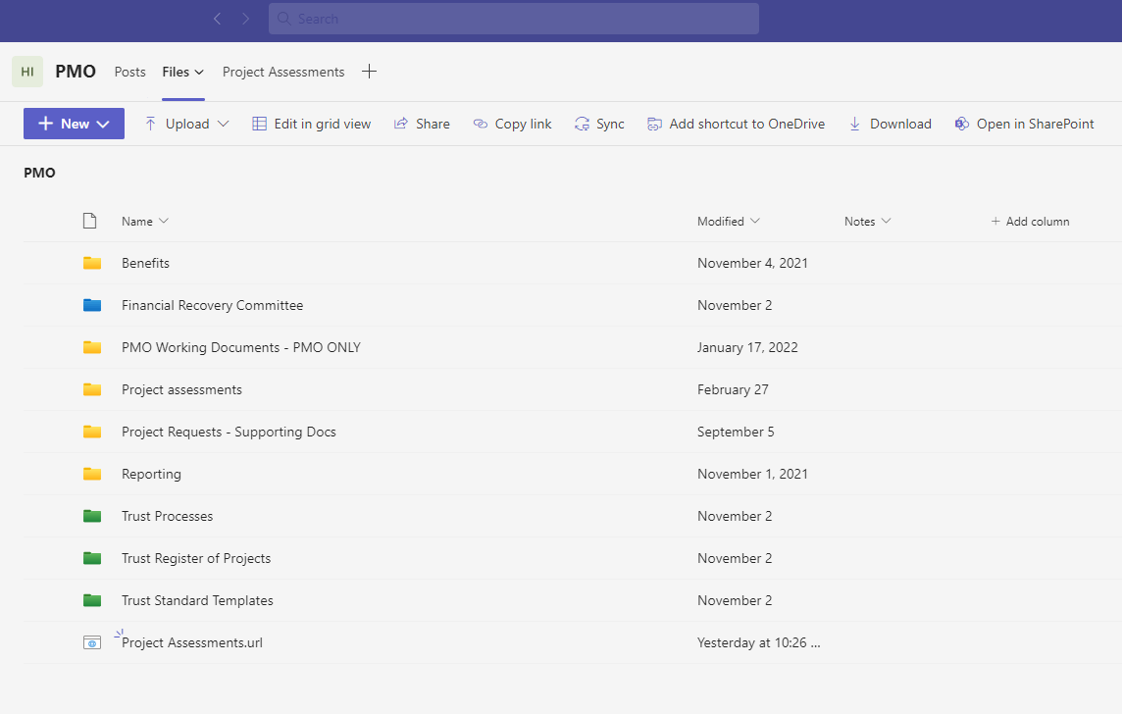This screenshot has height=714, width=1122.
Task: Click Copy link text
Action: coord(523,124)
